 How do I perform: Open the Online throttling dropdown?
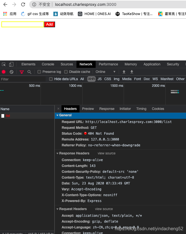click(105, 72)
